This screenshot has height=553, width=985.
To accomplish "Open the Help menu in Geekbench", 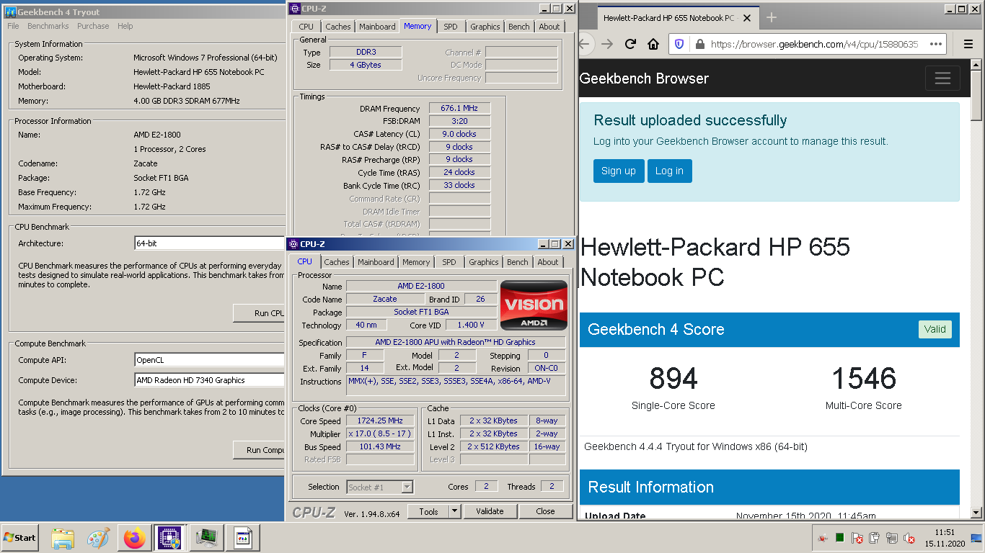I will pos(125,26).
